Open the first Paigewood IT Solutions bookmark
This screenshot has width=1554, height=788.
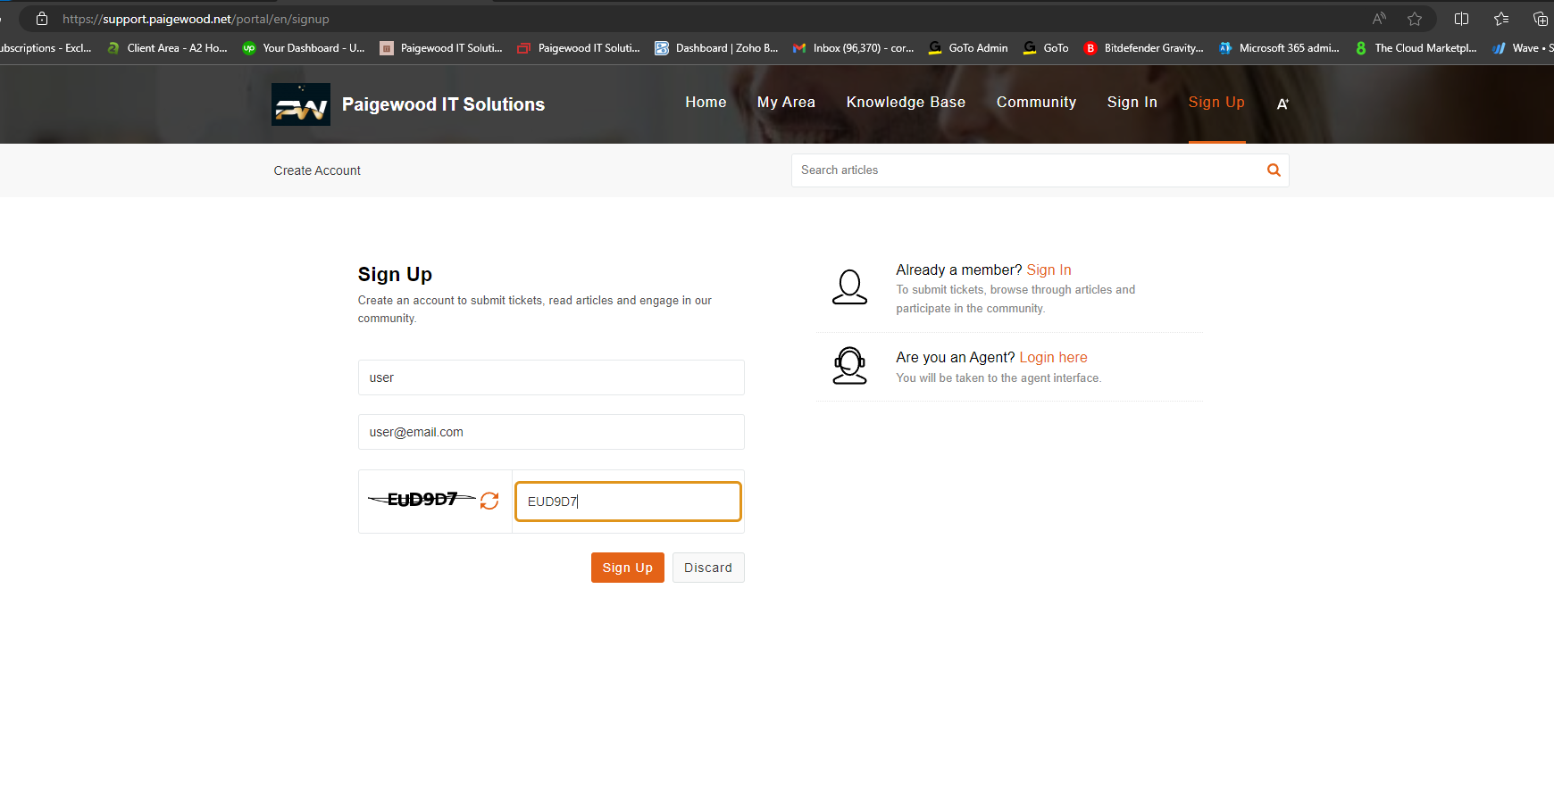click(441, 48)
